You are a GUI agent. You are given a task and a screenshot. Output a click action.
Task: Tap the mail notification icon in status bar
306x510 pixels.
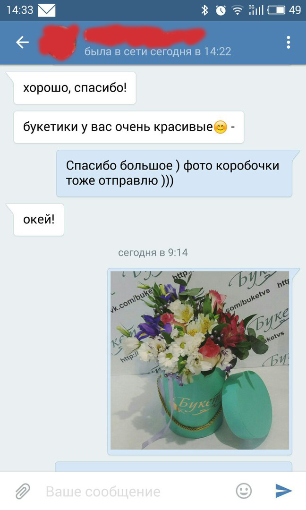(46, 10)
